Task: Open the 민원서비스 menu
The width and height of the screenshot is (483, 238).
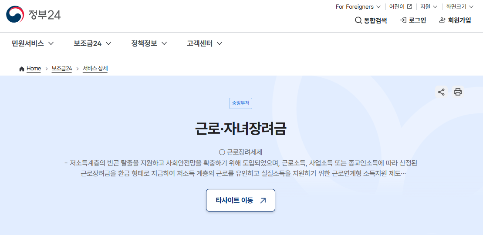Action: tap(33, 43)
